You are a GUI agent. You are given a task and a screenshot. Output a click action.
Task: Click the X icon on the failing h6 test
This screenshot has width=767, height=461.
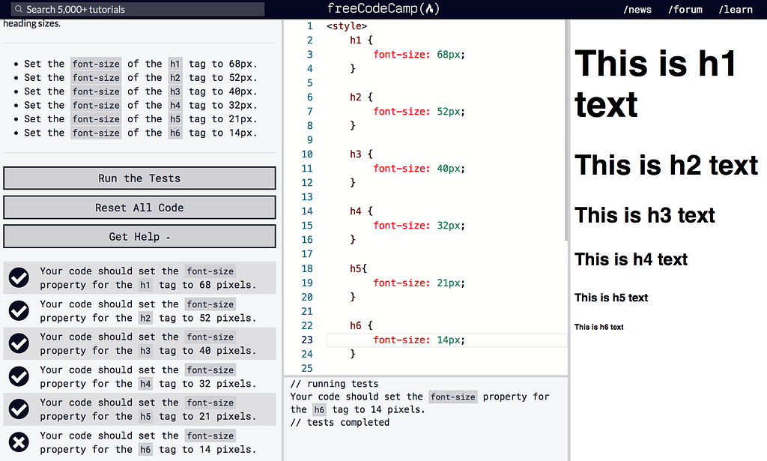[x=19, y=442]
